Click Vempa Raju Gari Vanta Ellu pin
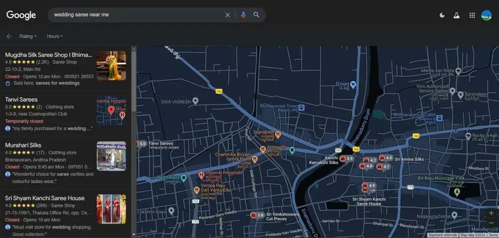This screenshot has width=499, height=238. click(196, 190)
